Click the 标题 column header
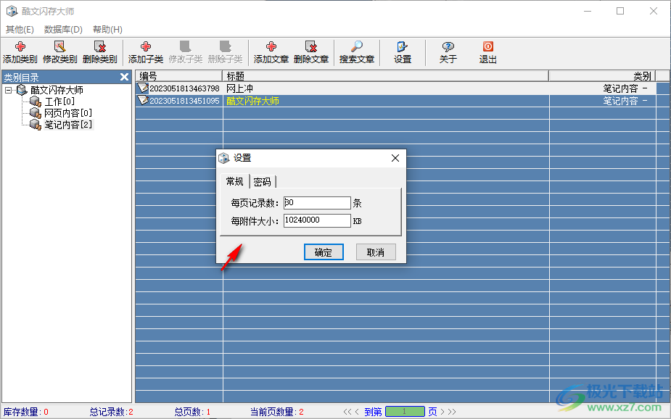This screenshot has height=419, width=671. 386,76
